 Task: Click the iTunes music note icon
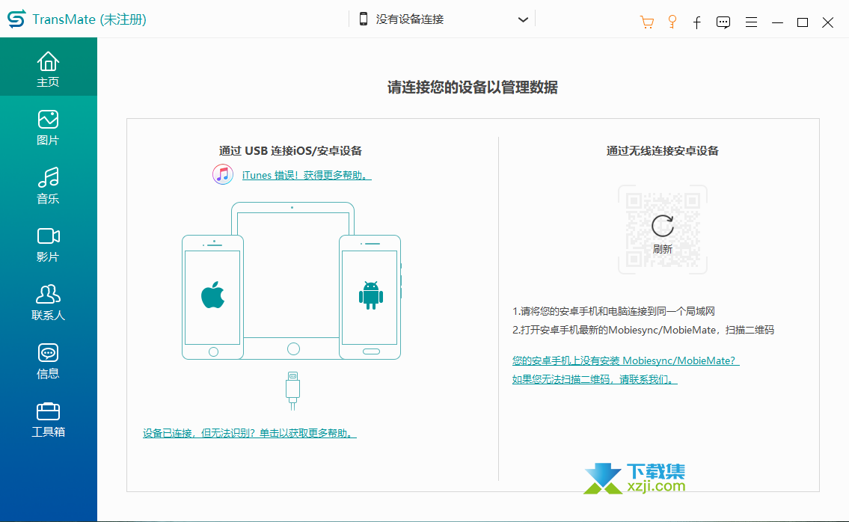pyautogui.click(x=223, y=174)
